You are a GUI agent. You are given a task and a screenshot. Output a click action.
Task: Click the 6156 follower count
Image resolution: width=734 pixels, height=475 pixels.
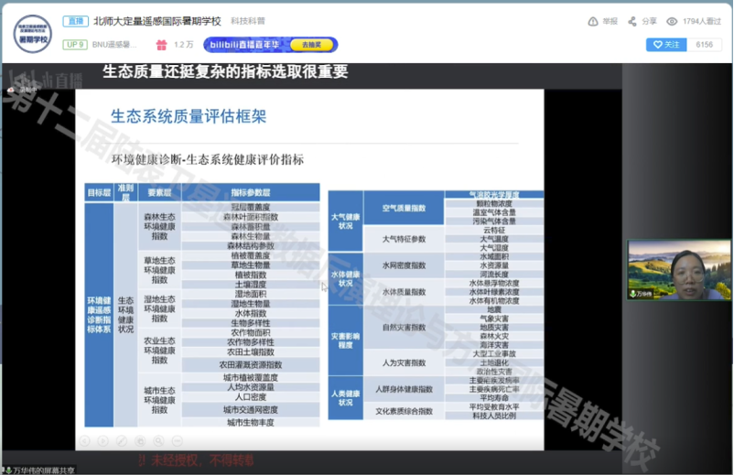705,44
